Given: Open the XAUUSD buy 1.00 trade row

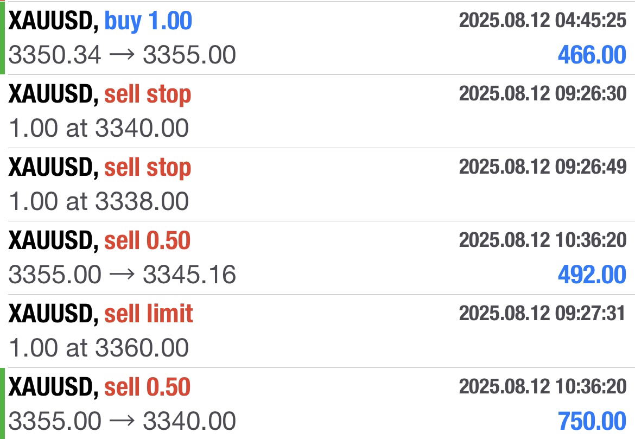Looking at the screenshot, I should tap(317, 37).
